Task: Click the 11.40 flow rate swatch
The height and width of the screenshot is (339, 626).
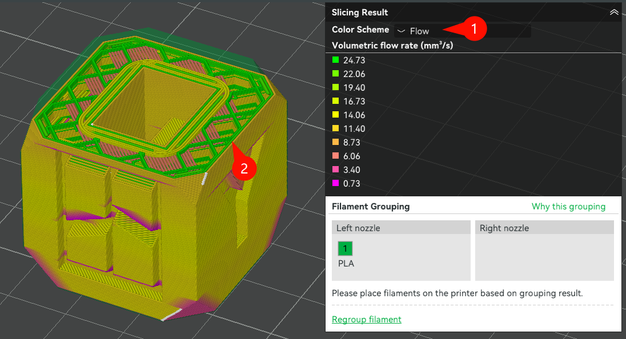Action: [336, 128]
